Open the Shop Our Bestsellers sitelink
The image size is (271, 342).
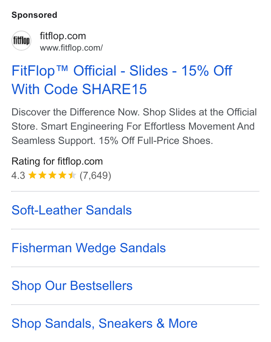(x=72, y=286)
